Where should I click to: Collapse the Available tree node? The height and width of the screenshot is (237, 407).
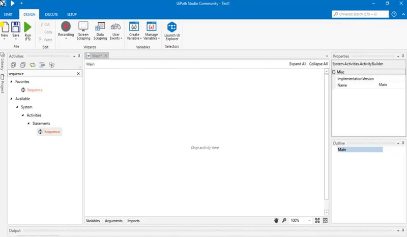[x=11, y=99]
